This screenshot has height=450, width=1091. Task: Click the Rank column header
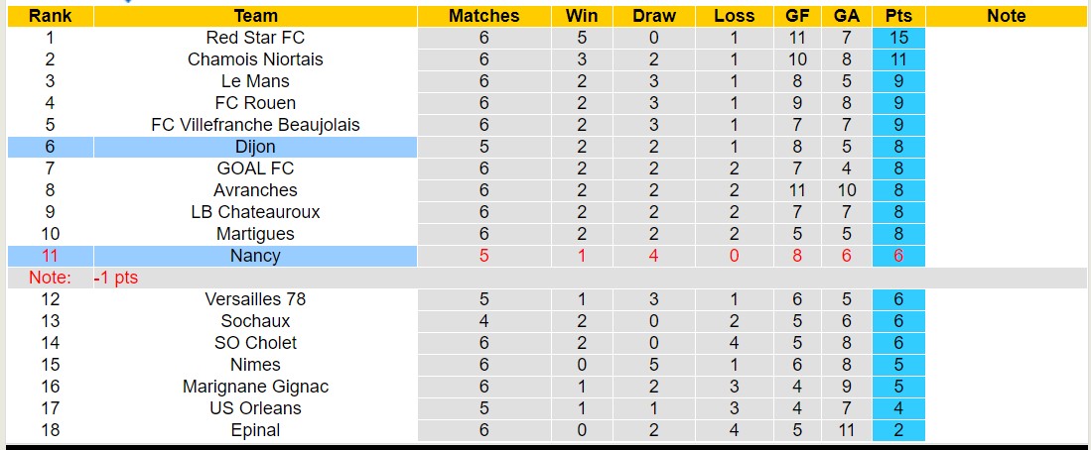pyautogui.click(x=49, y=16)
